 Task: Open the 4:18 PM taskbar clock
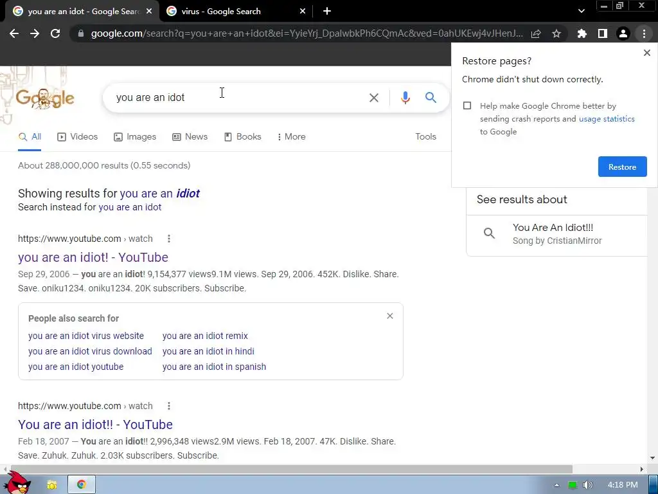[x=622, y=485]
